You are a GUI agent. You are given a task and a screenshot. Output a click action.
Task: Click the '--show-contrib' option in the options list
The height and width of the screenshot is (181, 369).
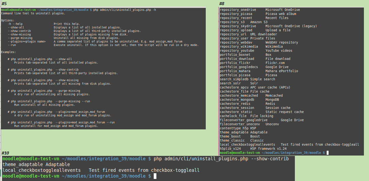[19, 31]
